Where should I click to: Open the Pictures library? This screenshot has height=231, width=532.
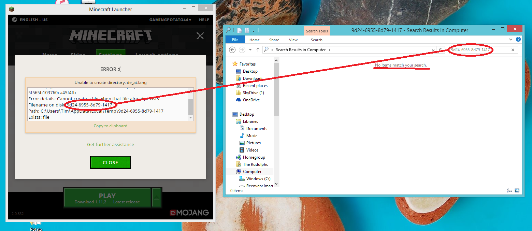[x=250, y=143]
